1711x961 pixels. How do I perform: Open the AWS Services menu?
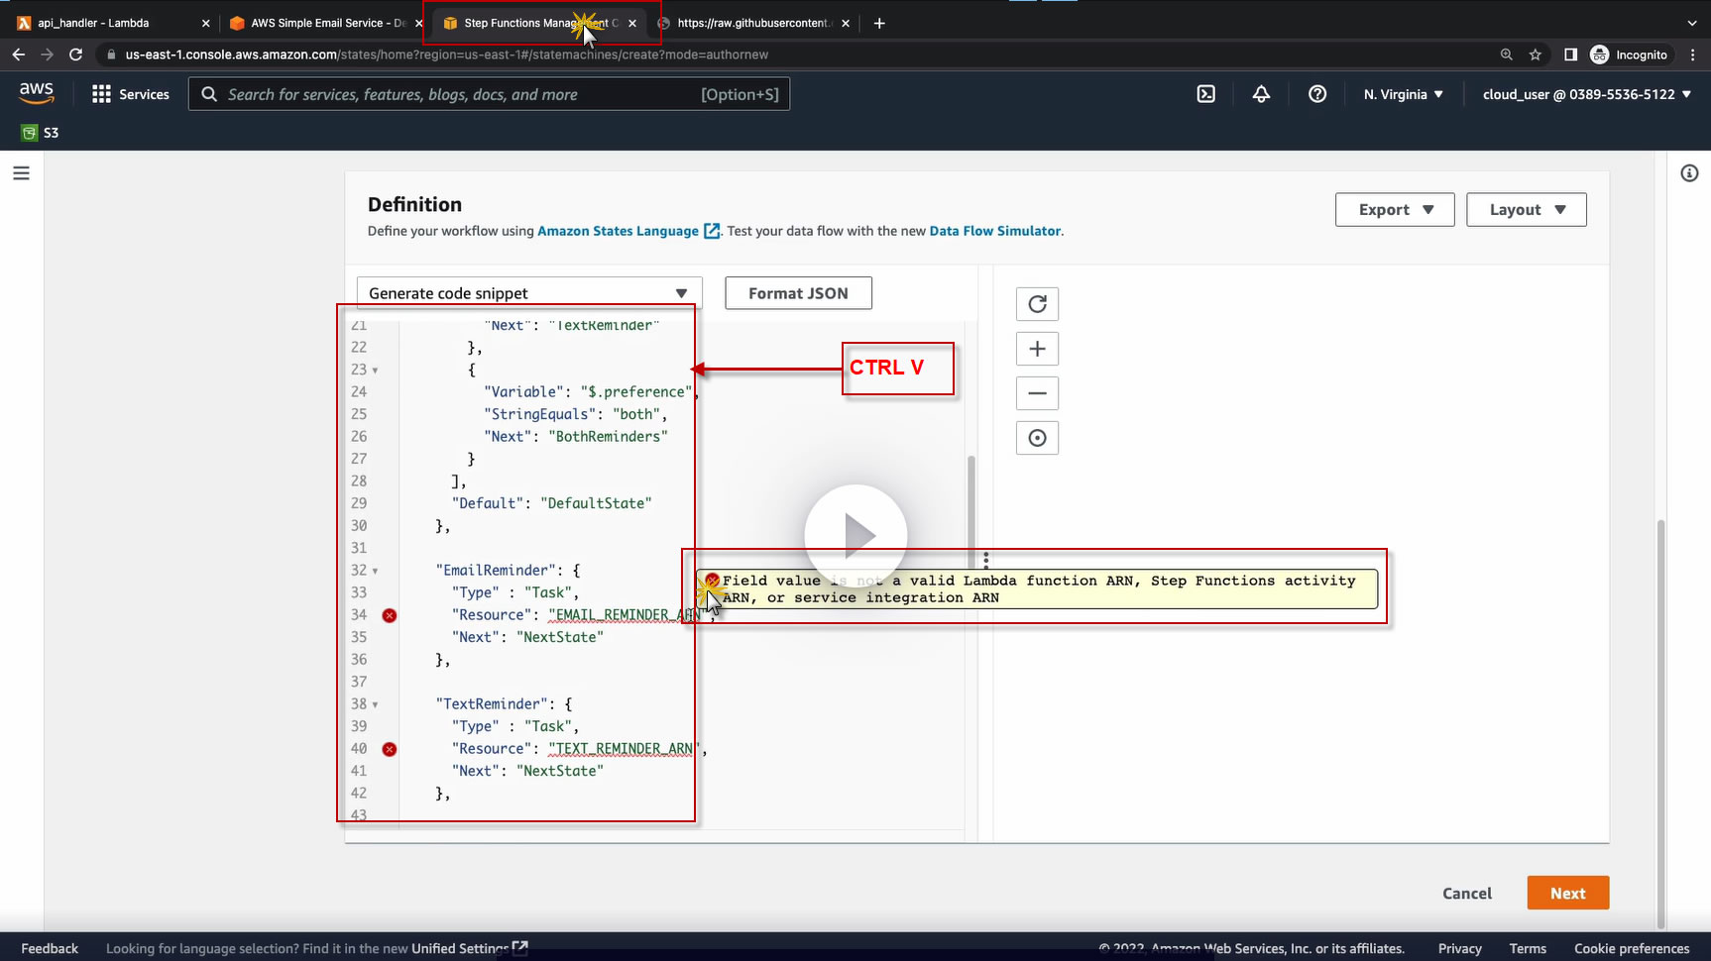pyautogui.click(x=131, y=94)
